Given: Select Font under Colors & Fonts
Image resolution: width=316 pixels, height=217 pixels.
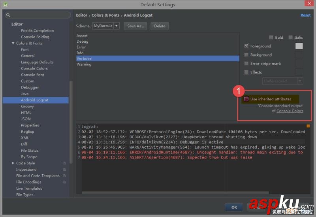Looking at the screenshot, I should tap(25, 49).
